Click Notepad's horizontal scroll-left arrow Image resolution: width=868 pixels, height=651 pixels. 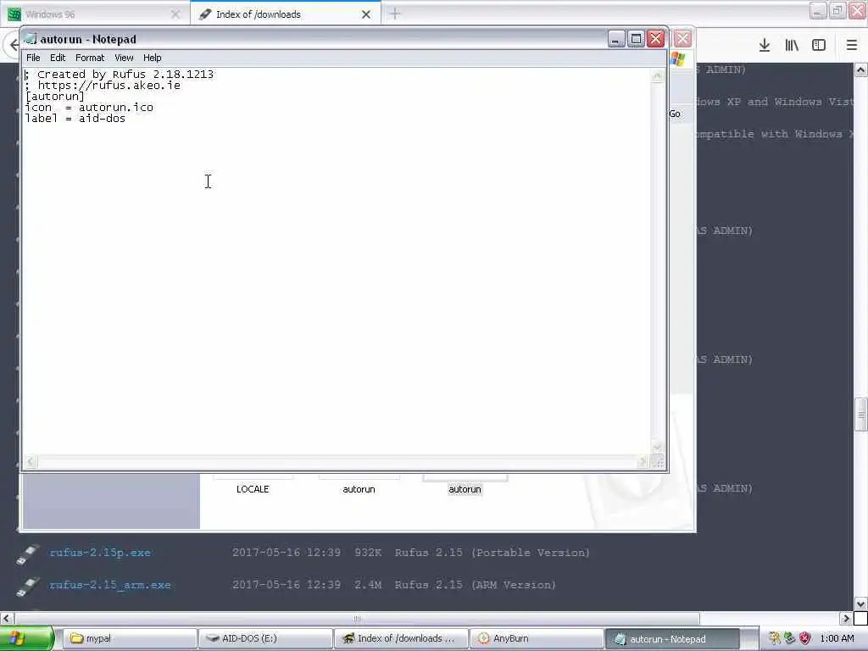coord(31,462)
